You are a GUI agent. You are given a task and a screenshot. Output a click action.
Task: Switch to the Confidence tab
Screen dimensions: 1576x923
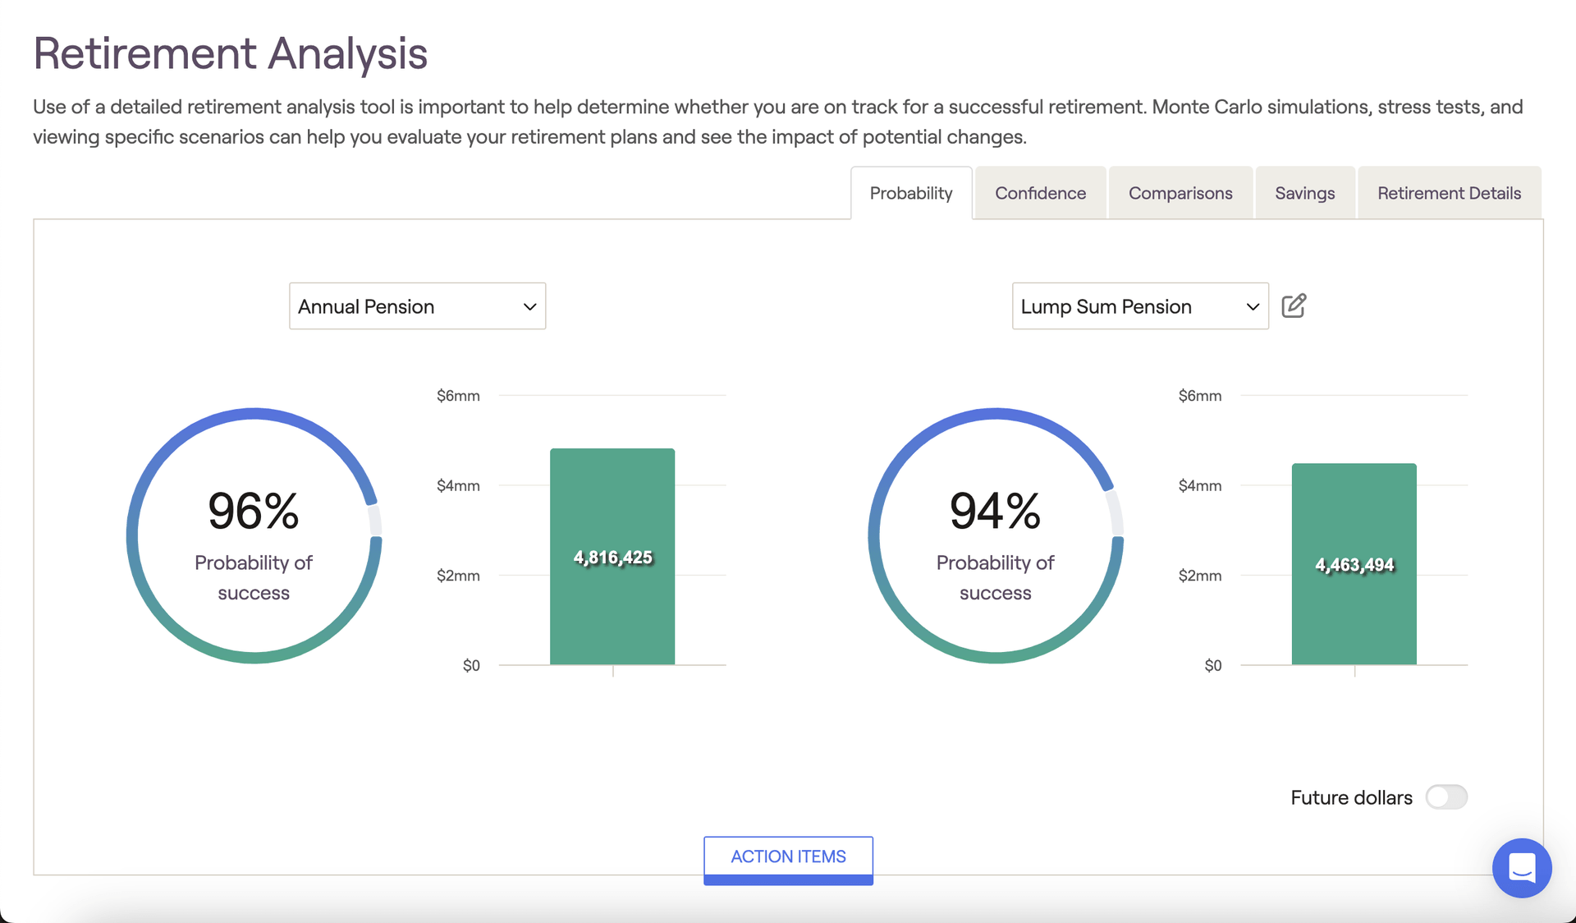(1040, 193)
